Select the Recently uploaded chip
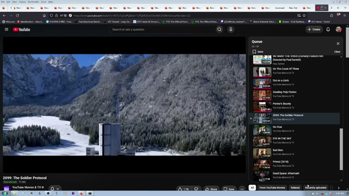This screenshot has width=349, height=196. tap(316, 188)
